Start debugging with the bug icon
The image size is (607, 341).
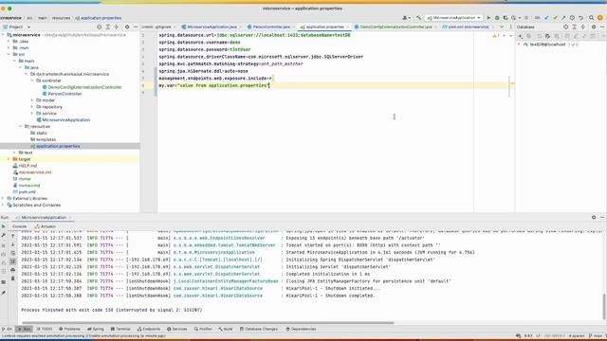(497, 18)
